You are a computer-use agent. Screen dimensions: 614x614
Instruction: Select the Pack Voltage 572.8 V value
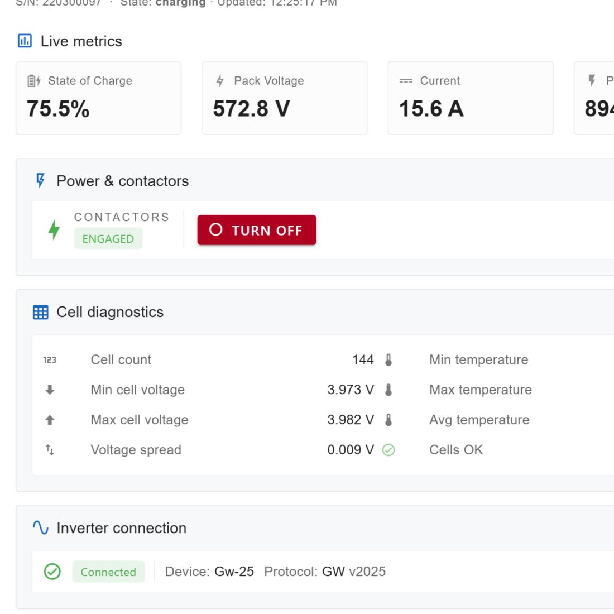click(251, 108)
